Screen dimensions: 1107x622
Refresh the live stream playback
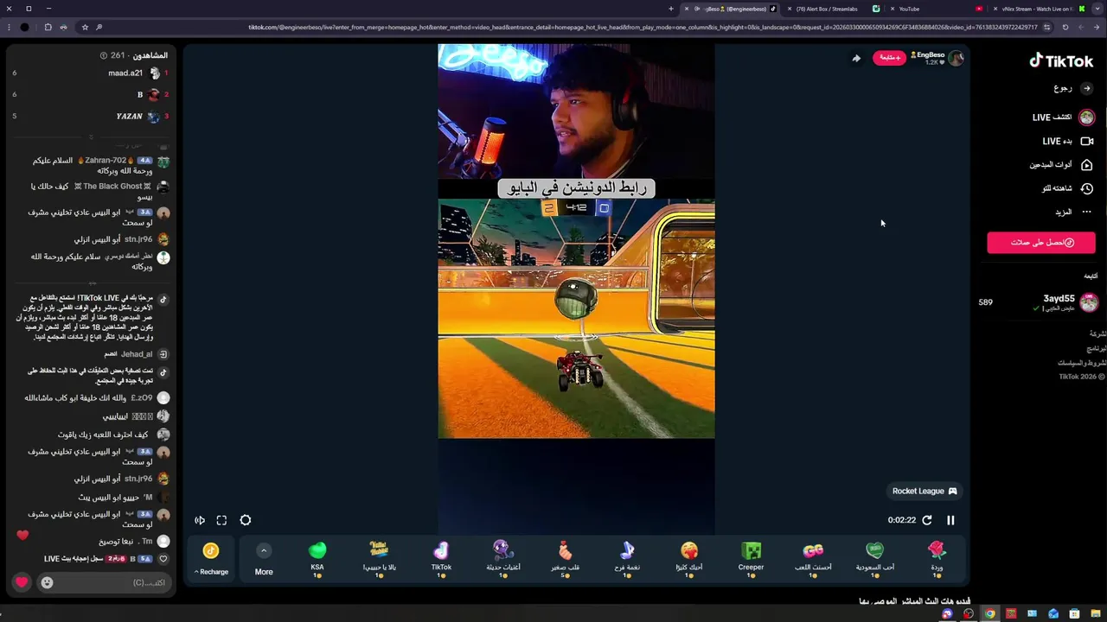927,520
